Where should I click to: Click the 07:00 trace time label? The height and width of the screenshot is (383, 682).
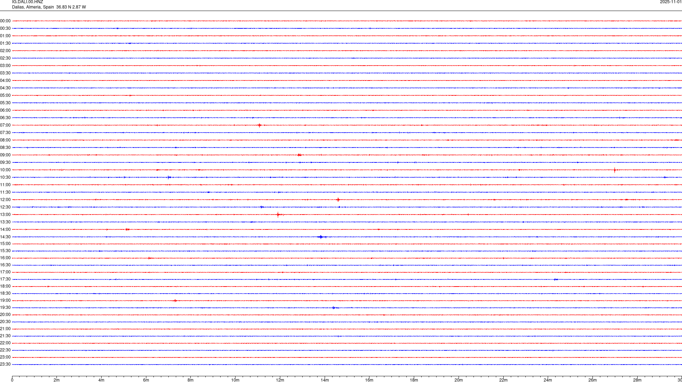(5, 125)
